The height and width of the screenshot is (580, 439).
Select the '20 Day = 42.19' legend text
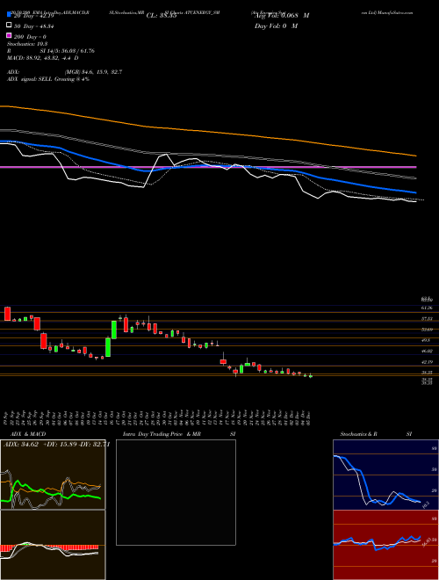coord(34,16)
